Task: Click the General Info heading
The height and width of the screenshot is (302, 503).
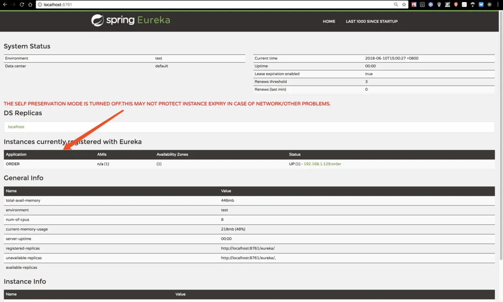Action: point(24,178)
